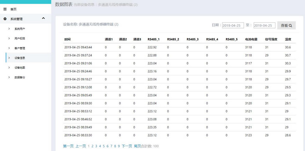Collapse the 系统管理 section with the caret
This screenshot has width=305, height=151.
coord(43,19)
